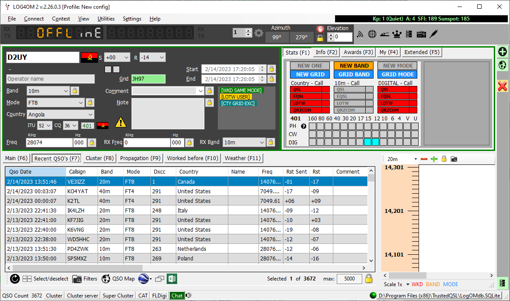The image size is (510, 301).
Task: Toggle the lock next to Mode field
Action: (90, 103)
